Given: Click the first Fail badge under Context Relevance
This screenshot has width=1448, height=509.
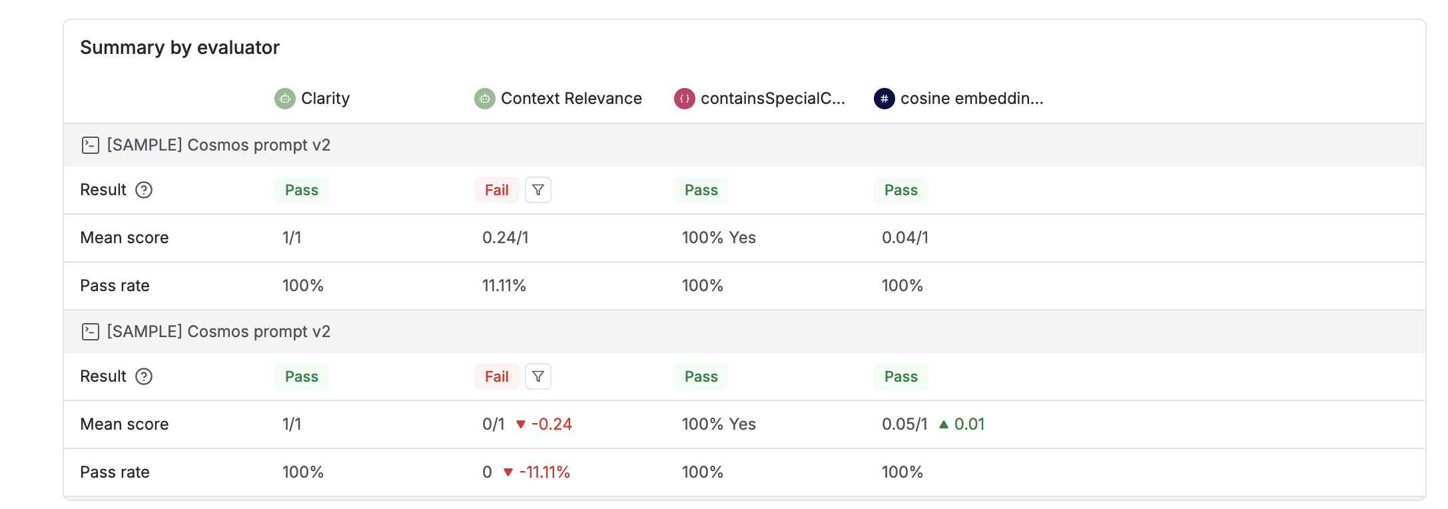Looking at the screenshot, I should click(497, 190).
